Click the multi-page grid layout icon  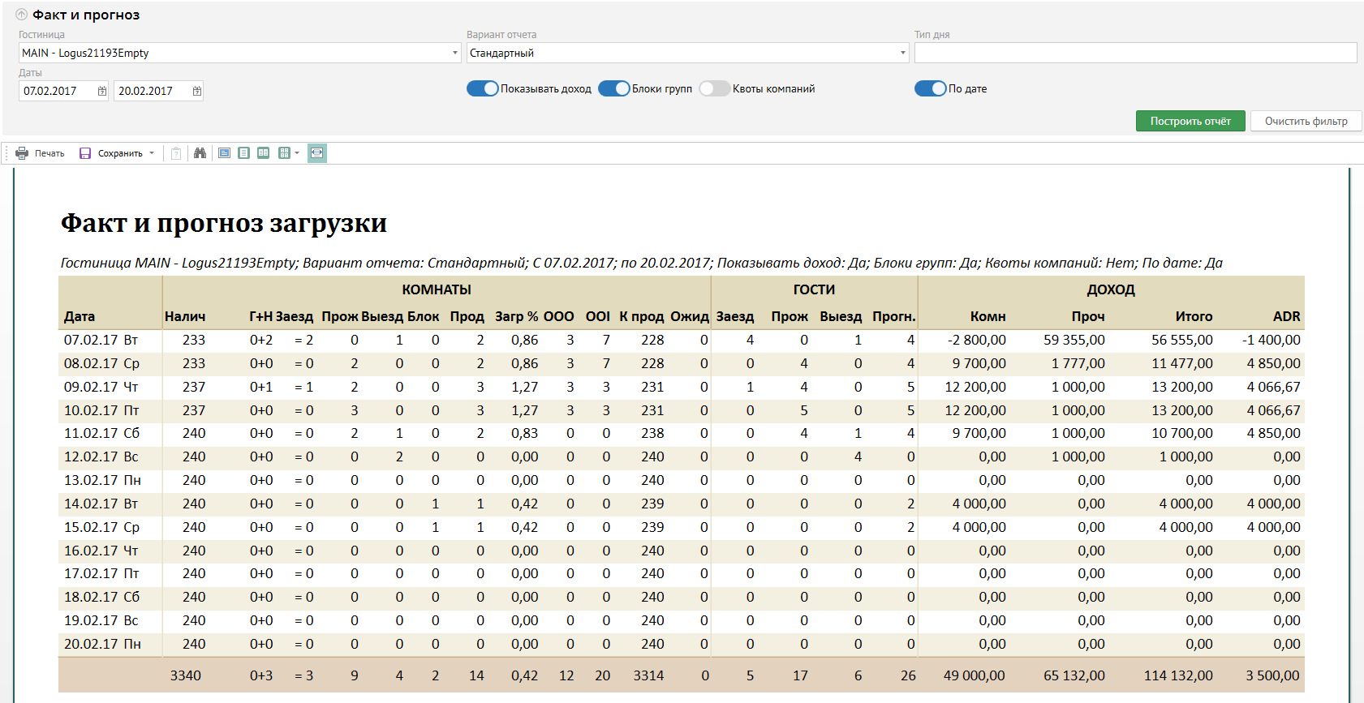(x=284, y=153)
